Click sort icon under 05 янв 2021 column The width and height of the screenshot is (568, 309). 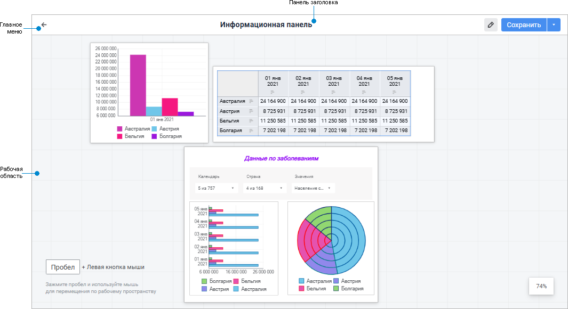pos(394,92)
